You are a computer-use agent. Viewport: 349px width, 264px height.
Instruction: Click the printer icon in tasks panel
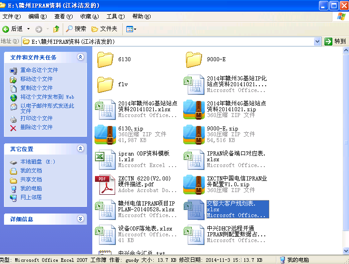[x=13, y=119]
